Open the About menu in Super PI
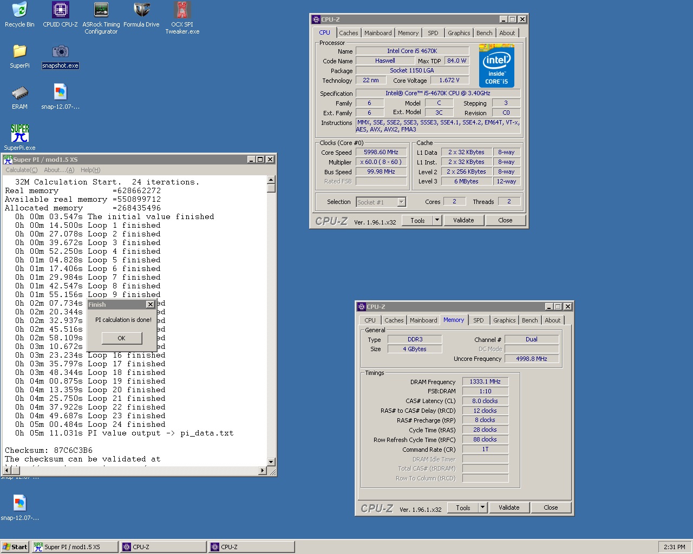 [x=59, y=170]
